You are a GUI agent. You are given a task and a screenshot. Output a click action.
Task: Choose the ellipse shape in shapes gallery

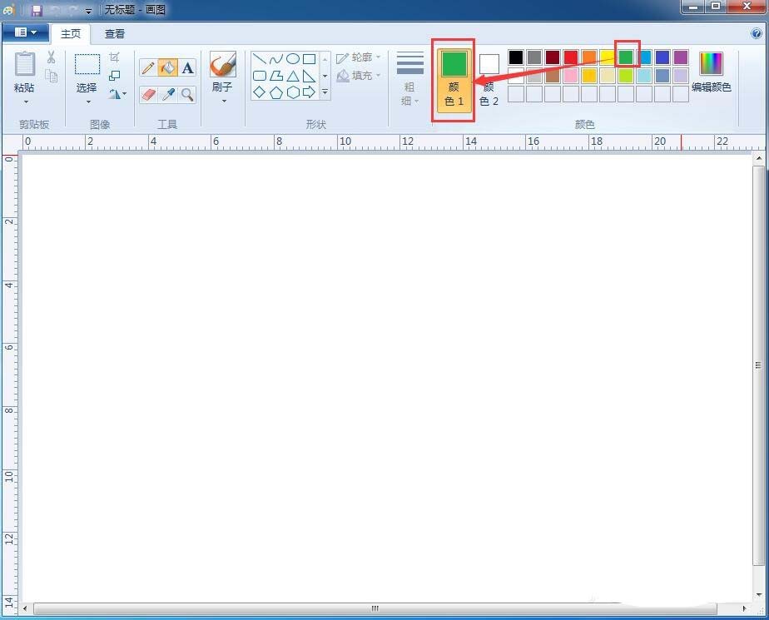tap(293, 59)
